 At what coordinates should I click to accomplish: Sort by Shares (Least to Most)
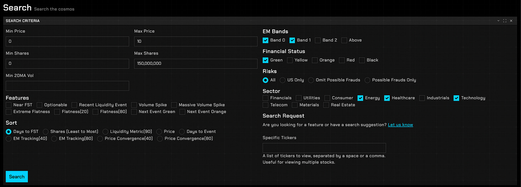click(46, 131)
